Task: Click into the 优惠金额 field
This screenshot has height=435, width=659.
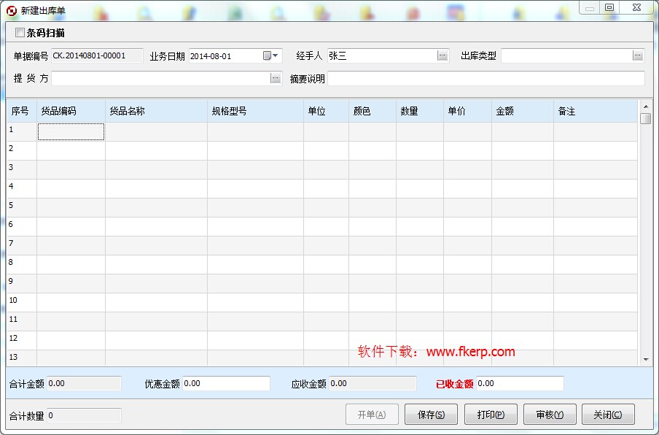Action: [x=226, y=383]
